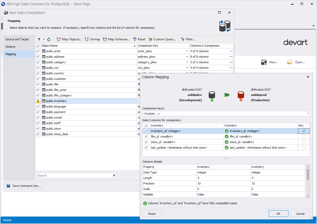Click the Columns details vertical scrollbar
The width and height of the screenshot is (317, 224).
click(308, 174)
